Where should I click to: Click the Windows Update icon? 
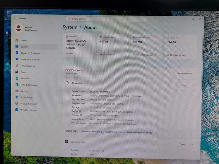17,110
